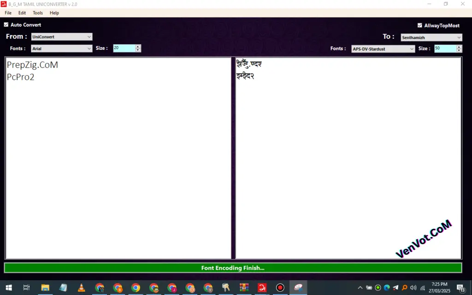472x295 pixels.
Task: Click the Telegram tray icon
Action: [x=395, y=288]
